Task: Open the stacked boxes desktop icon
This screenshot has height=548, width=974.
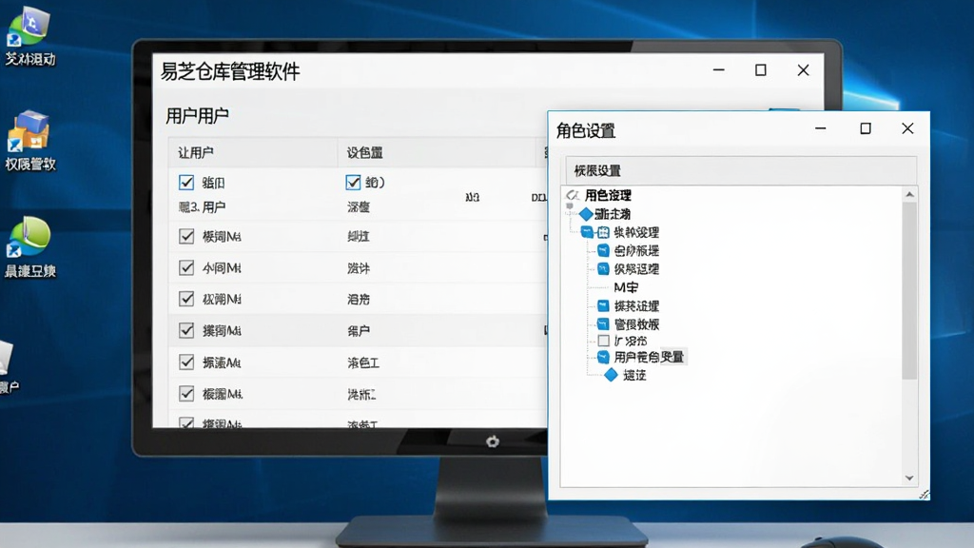Action: point(29,131)
